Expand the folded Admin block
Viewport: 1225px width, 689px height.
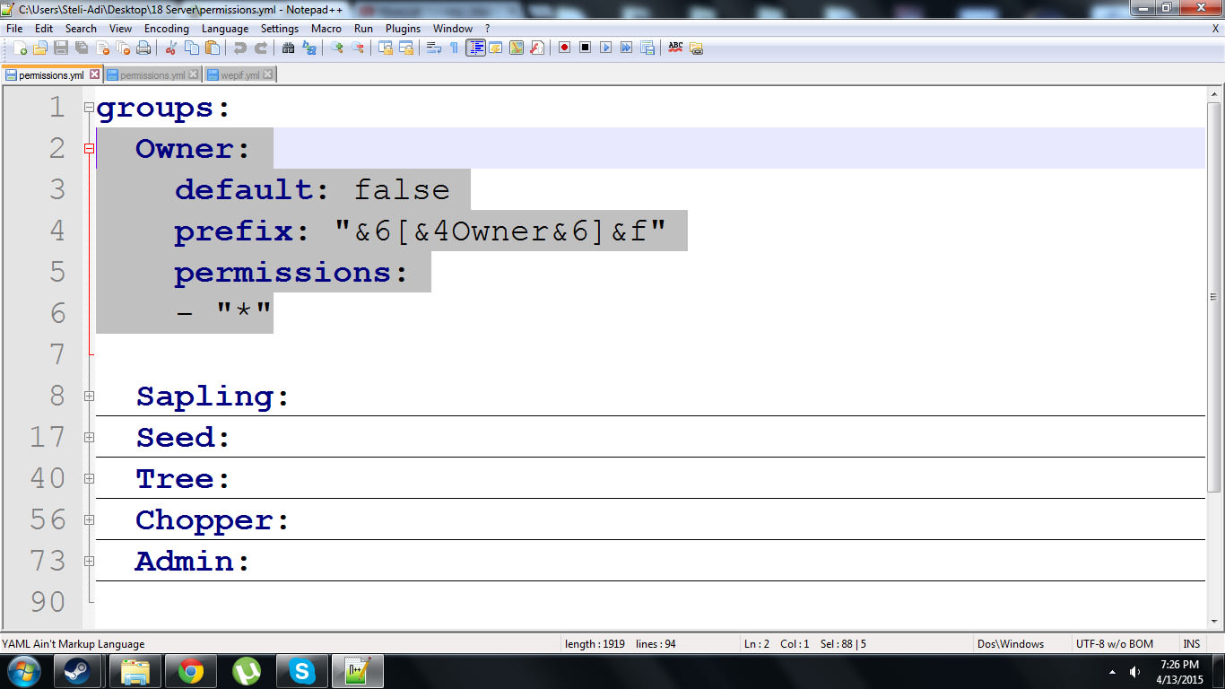(x=89, y=561)
